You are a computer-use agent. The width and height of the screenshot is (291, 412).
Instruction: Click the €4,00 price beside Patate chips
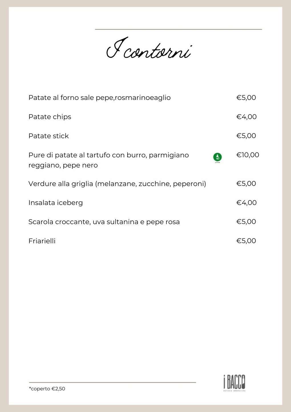(x=246, y=117)
